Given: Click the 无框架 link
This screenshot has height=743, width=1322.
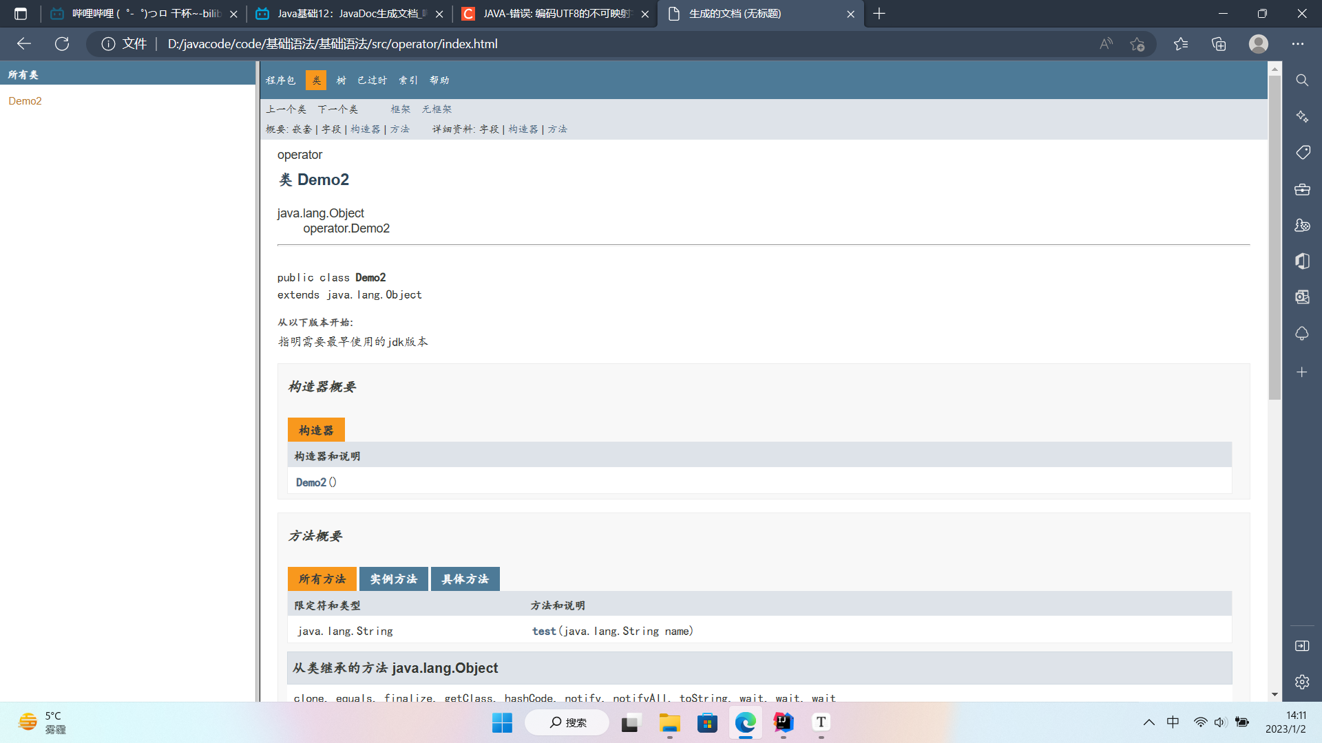Looking at the screenshot, I should pos(437,109).
